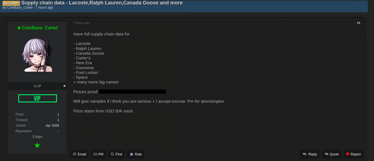Open the redacted picture proof link
The width and height of the screenshot is (374, 161).
tap(132, 92)
